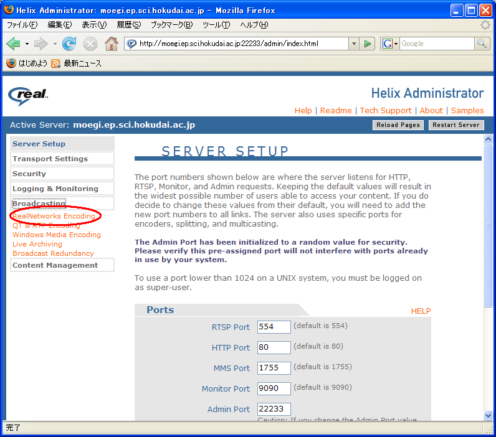Open Live Archiving link
Screen dimensions: 496x437
(37, 244)
